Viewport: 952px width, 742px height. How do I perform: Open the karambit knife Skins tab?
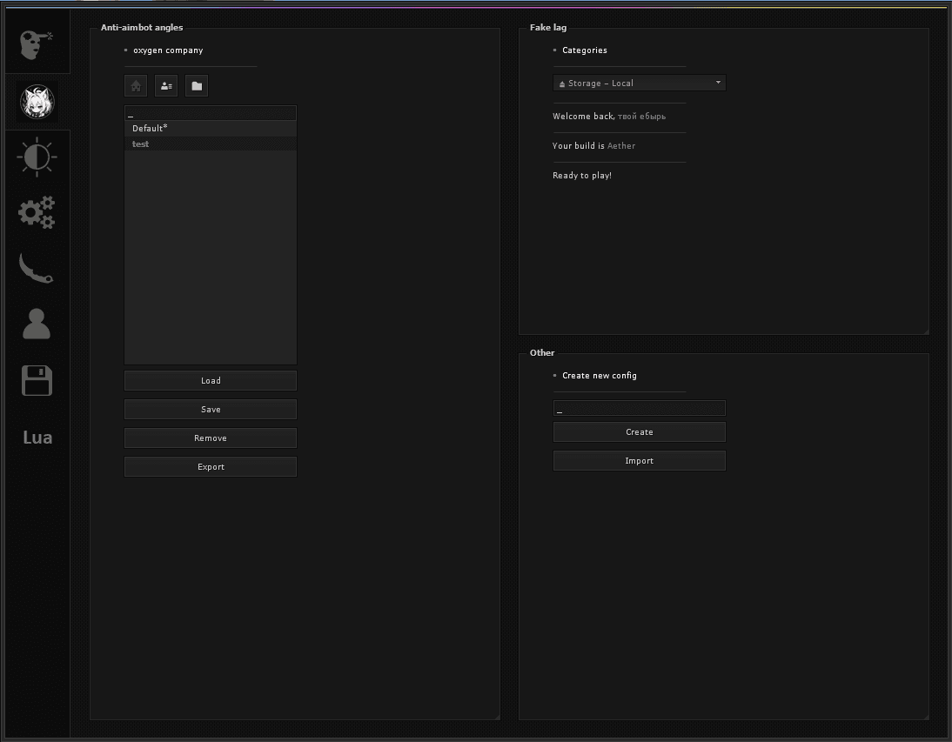coord(37,268)
